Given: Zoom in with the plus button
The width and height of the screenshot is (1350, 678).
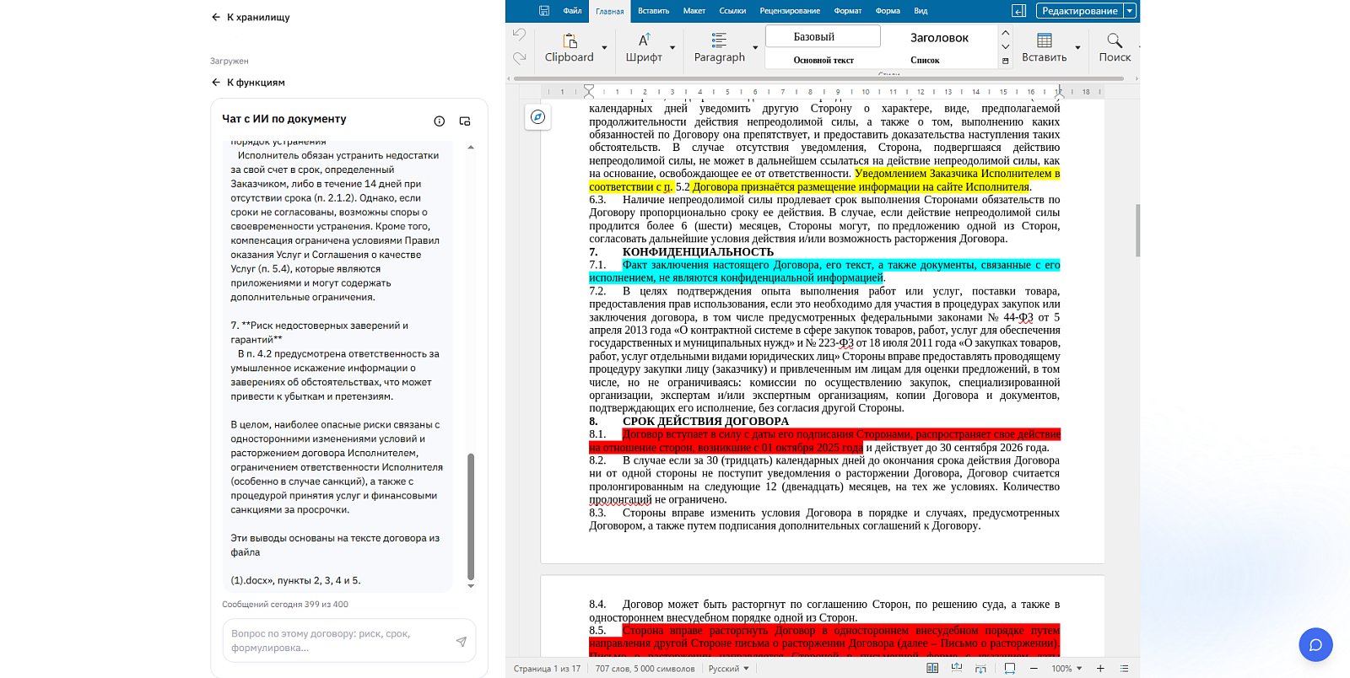Looking at the screenshot, I should tap(1100, 668).
